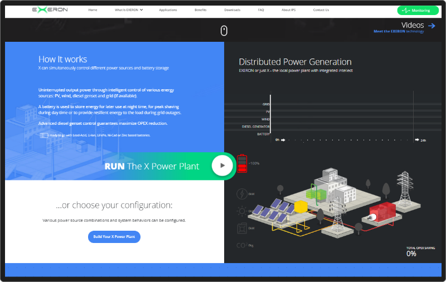Open the Benefits menu item
446x282 pixels.
pos(201,10)
